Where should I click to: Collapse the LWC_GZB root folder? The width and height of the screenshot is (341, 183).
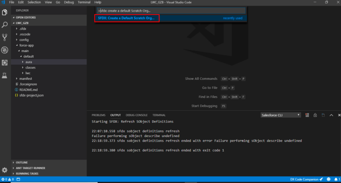coord(49,23)
